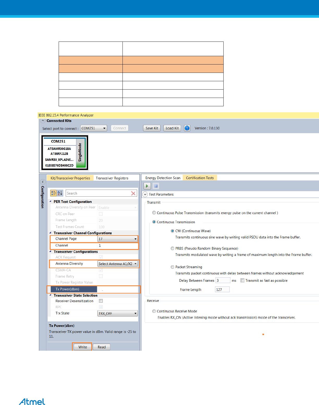Click the blue help question mark icon
The image size is (319, 405).
click(187, 128)
